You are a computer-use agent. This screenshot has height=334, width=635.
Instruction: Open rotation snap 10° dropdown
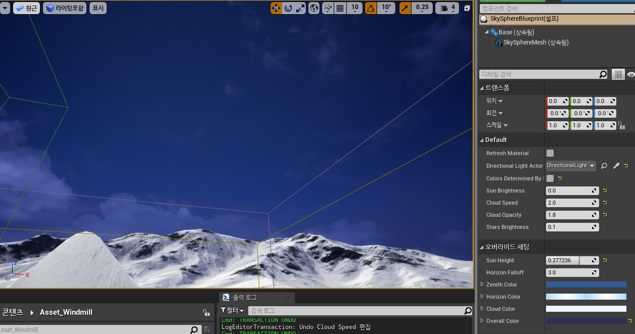pyautogui.click(x=386, y=8)
